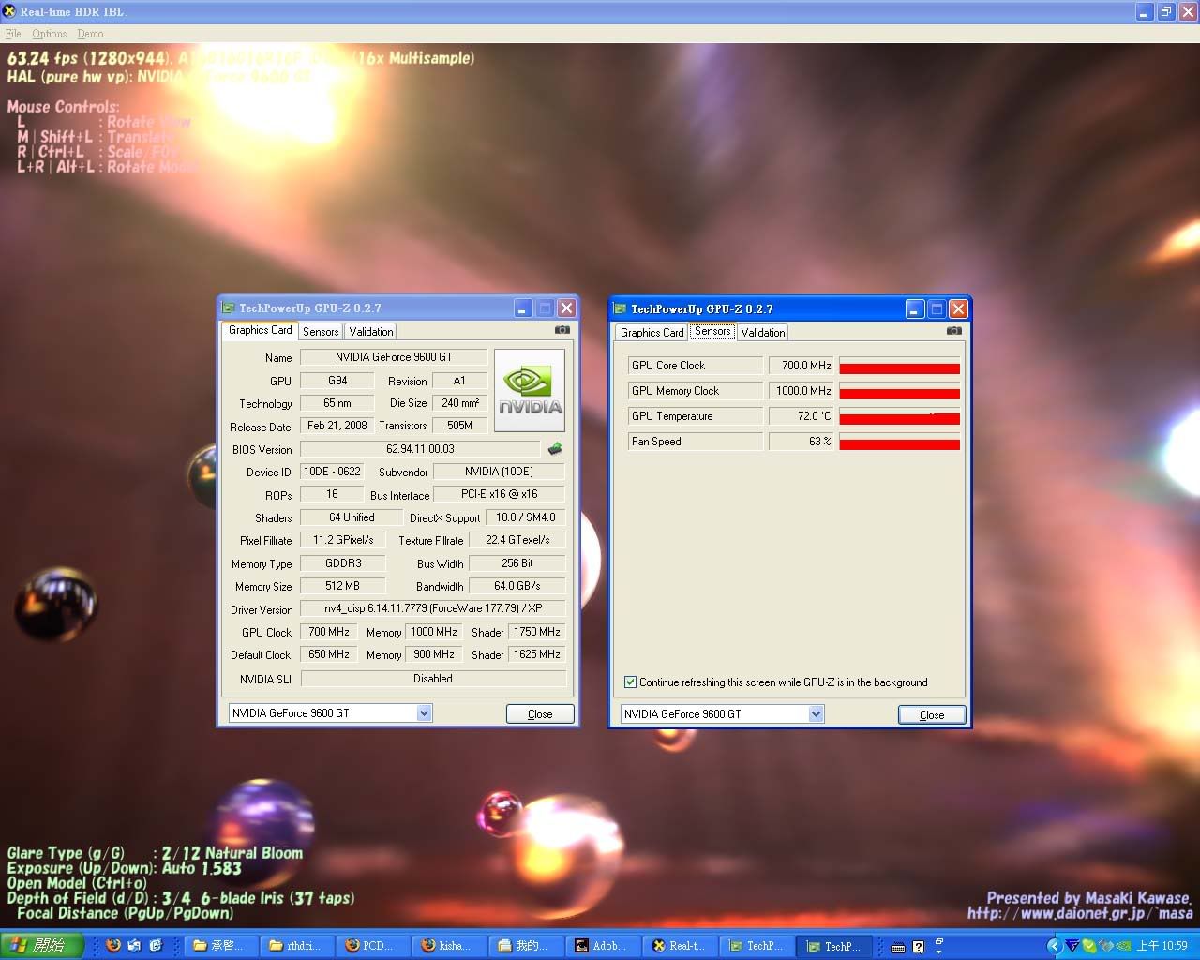Screen dimensions: 1200x960
Task: Click the Driver Version field text
Action: pos(433,608)
